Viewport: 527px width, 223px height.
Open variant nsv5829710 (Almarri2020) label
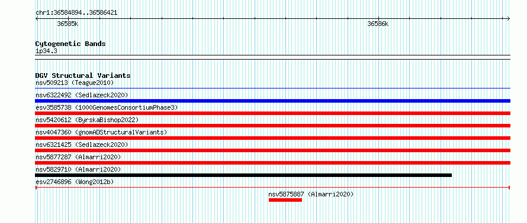[x=78, y=169]
